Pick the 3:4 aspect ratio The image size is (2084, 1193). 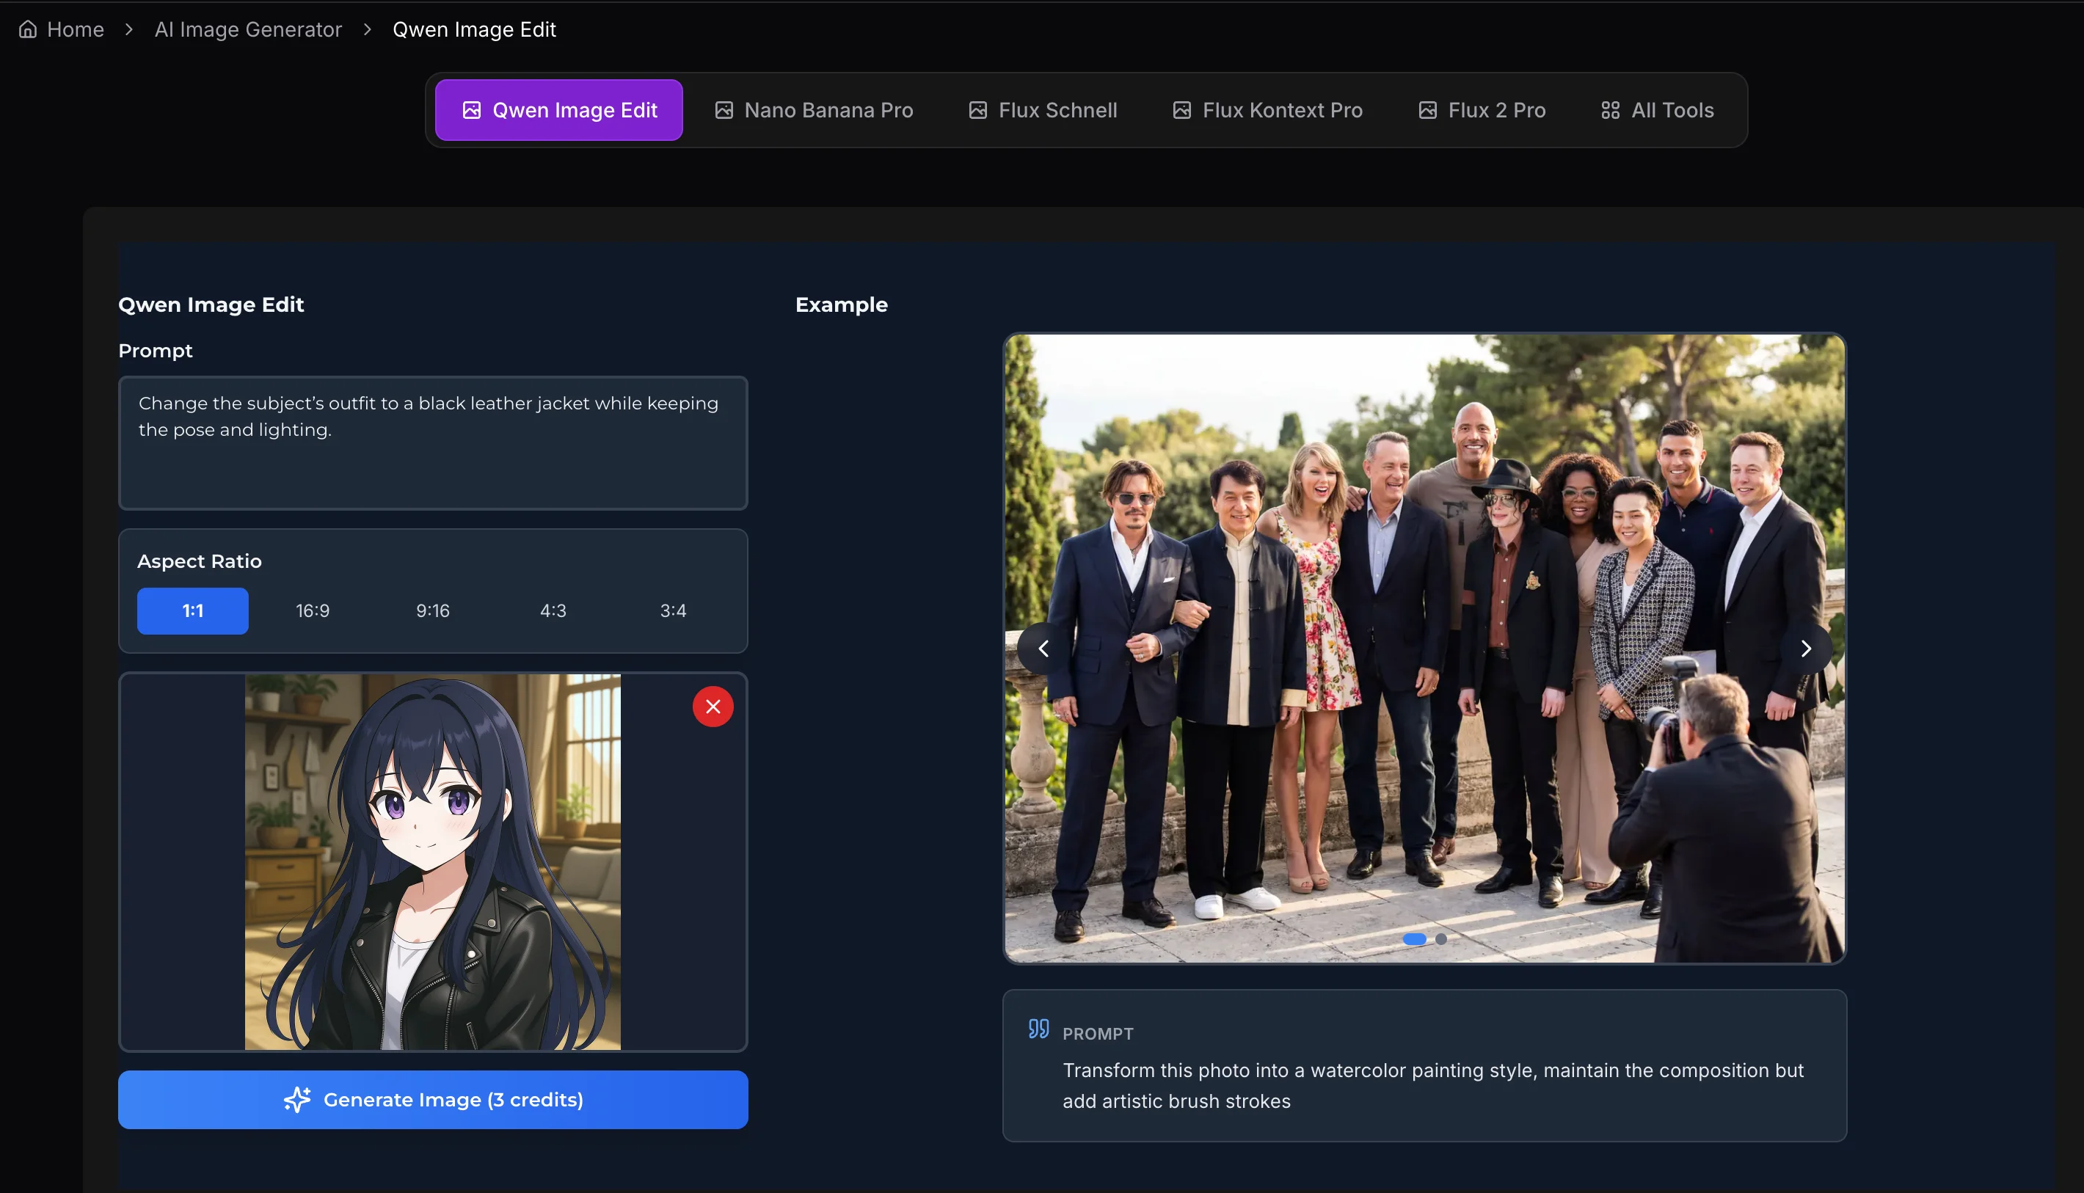(673, 611)
